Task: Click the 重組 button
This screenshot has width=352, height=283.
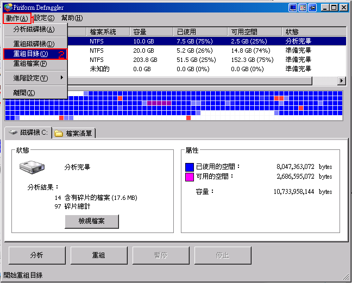Action: [x=99, y=255]
